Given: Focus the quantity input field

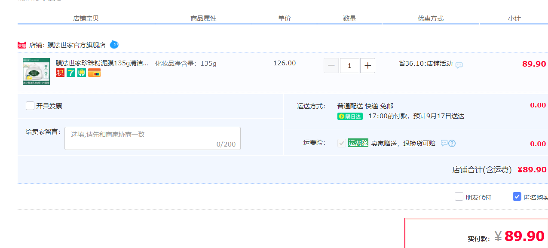Looking at the screenshot, I should click(349, 66).
